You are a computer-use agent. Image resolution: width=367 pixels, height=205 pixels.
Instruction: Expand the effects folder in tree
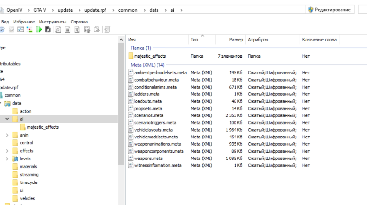pos(7,151)
